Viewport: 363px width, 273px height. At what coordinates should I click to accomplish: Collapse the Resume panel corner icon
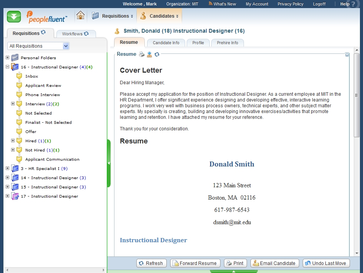click(347, 55)
